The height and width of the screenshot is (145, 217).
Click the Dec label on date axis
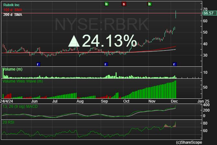point(174,101)
